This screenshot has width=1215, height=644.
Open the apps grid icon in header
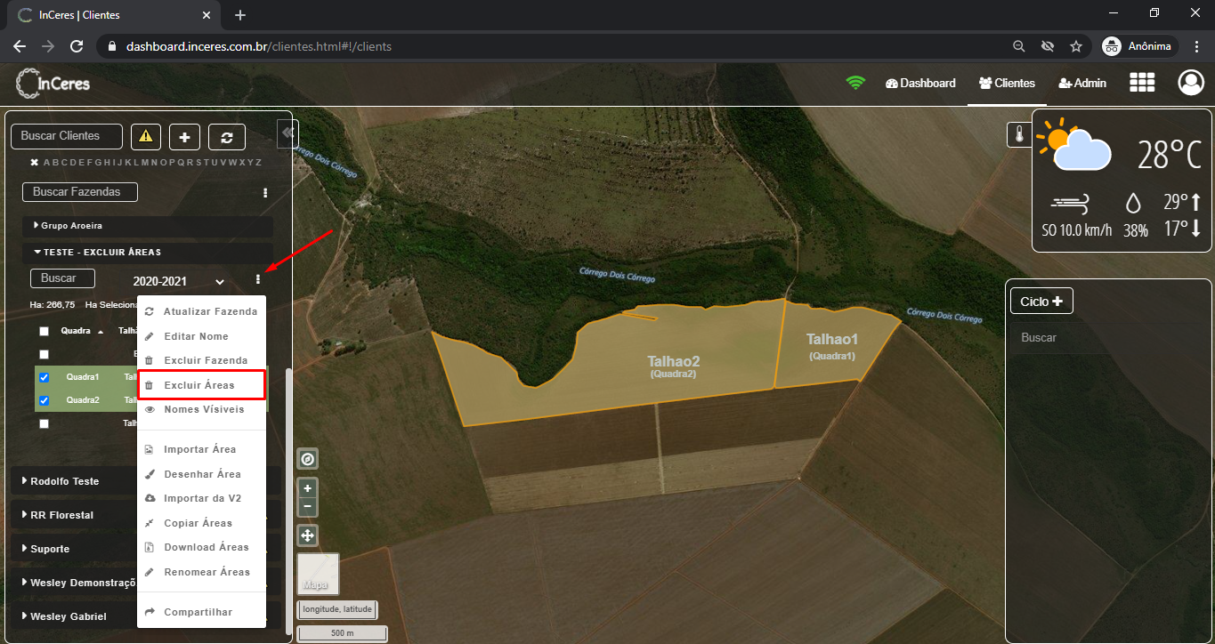1142,83
